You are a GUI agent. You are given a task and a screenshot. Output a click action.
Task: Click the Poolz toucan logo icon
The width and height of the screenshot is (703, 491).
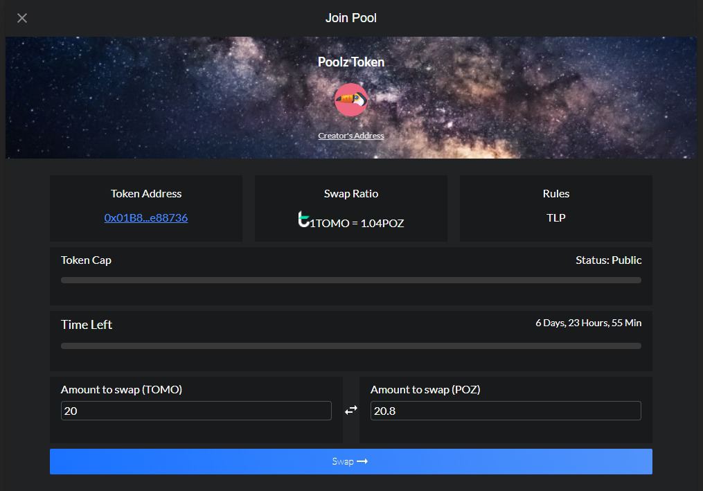pos(351,100)
